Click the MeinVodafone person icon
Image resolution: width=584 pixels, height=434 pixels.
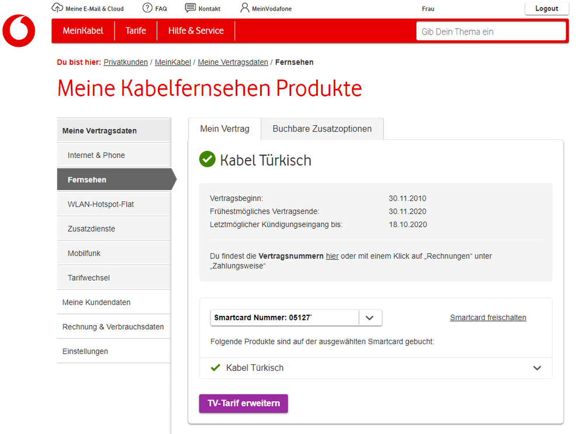pos(245,8)
